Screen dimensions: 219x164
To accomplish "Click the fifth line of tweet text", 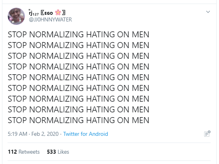I will tap(78, 77).
